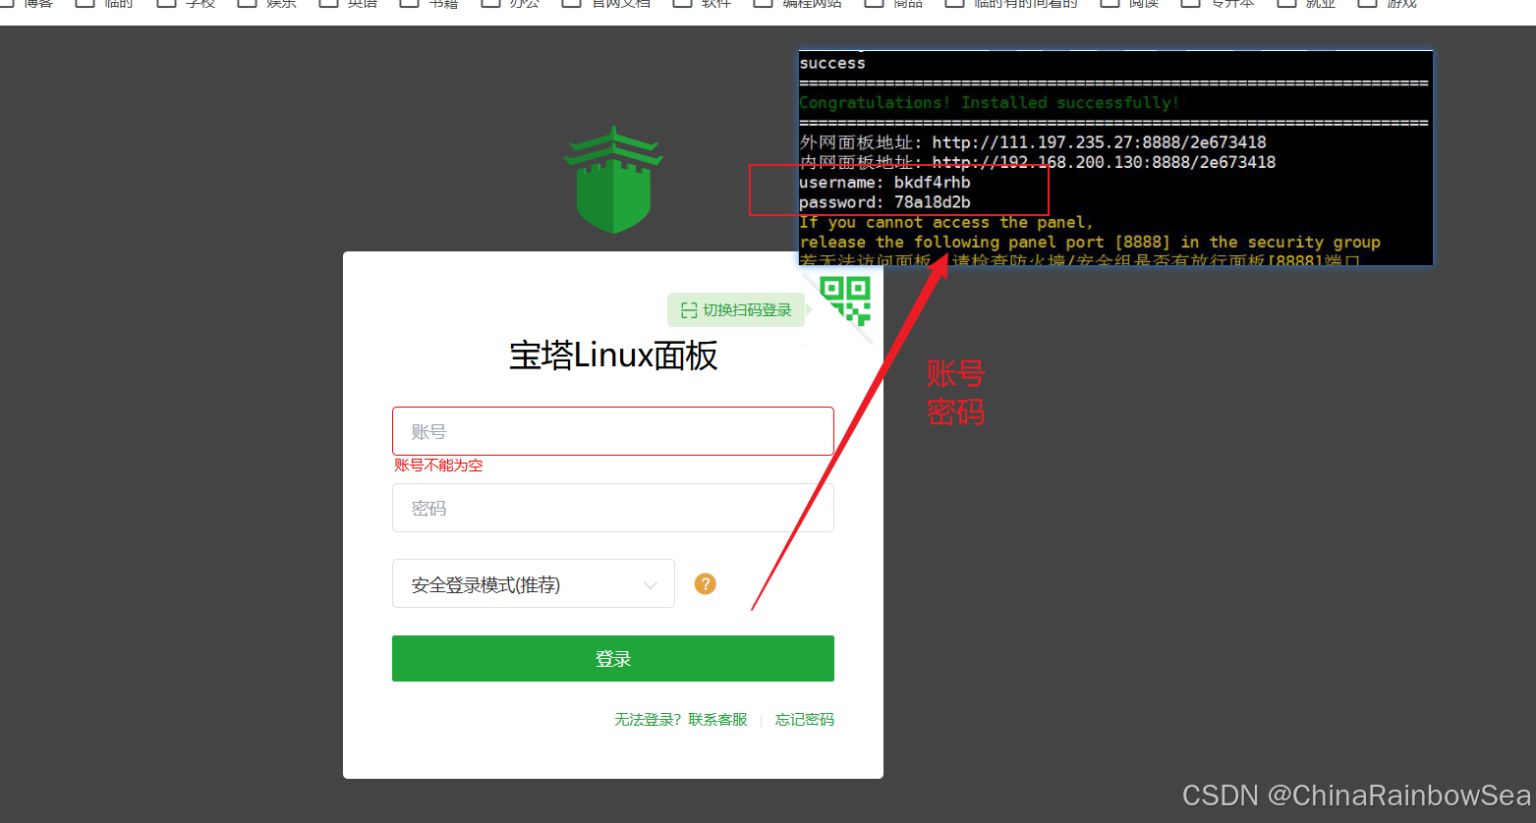Click the green Baota shield logo
Screen dimensions: 1536x823
coord(612,180)
